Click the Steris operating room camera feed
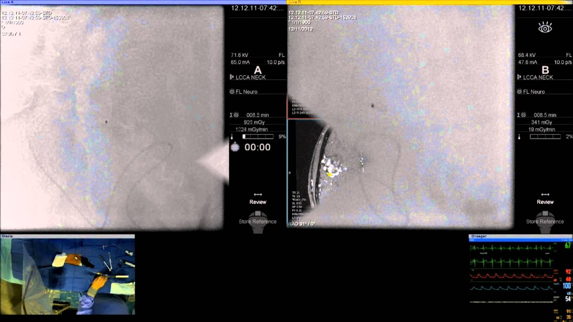 pos(68,276)
